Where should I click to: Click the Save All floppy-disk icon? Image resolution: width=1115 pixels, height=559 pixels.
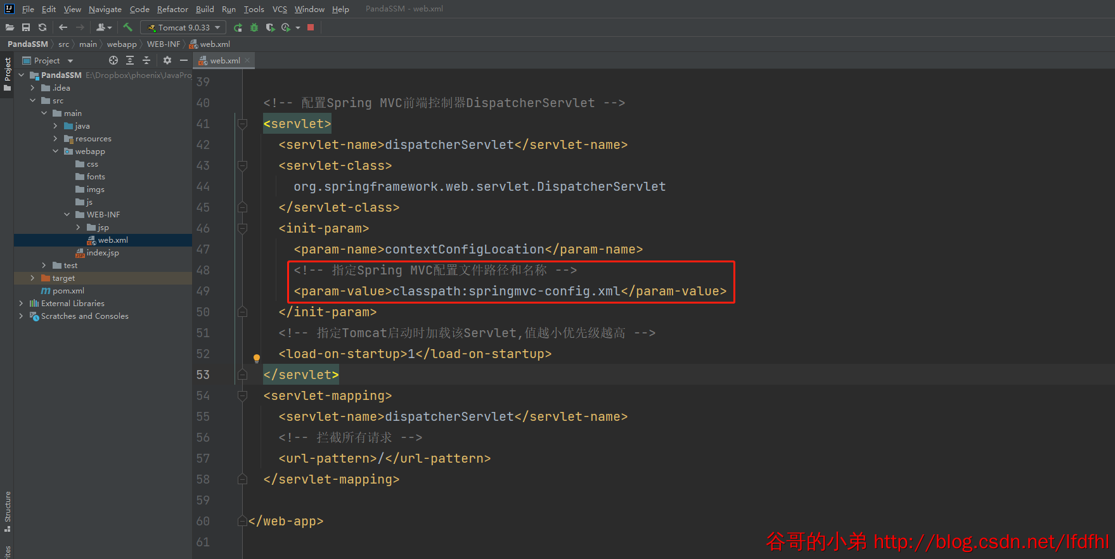point(26,27)
